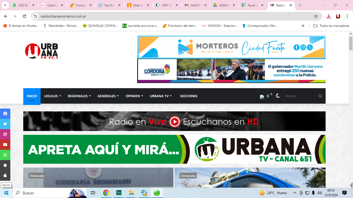Open the Windows Start menu
Screen dimensions: 353x198
(6, 193)
